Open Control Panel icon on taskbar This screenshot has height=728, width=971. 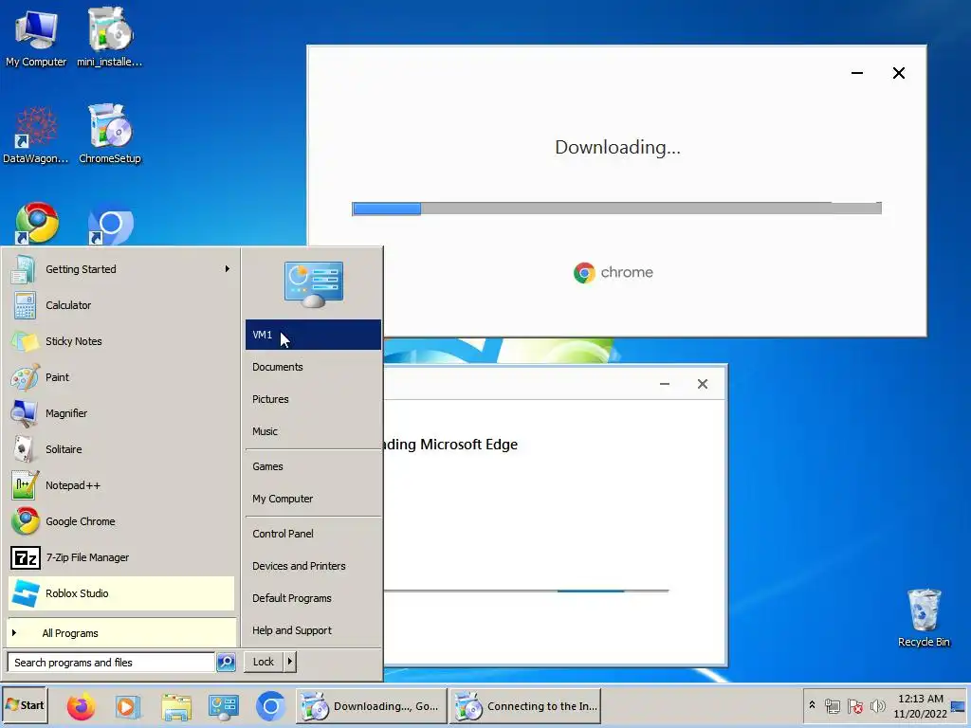pos(223,706)
